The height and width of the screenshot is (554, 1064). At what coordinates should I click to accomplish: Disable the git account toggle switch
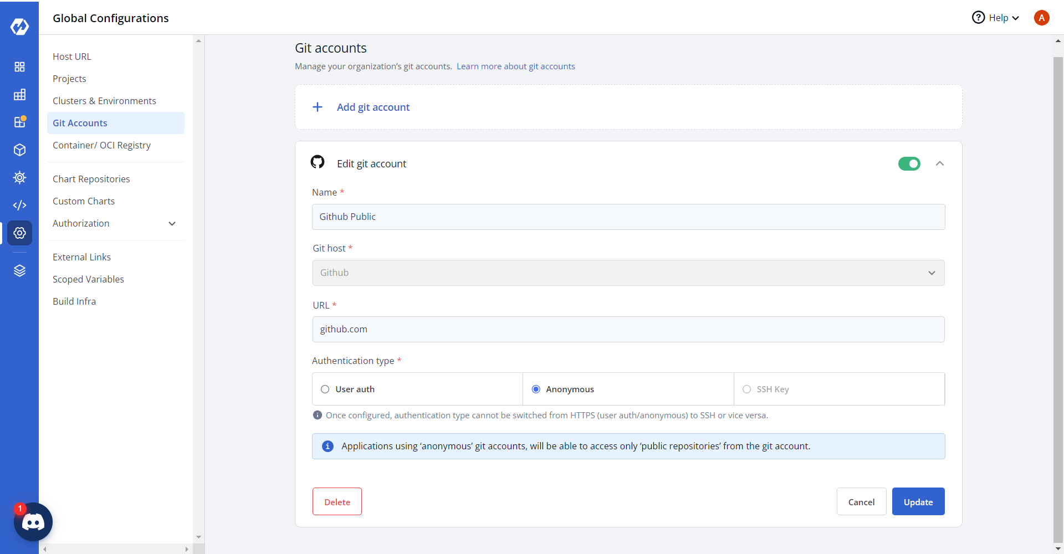909,164
